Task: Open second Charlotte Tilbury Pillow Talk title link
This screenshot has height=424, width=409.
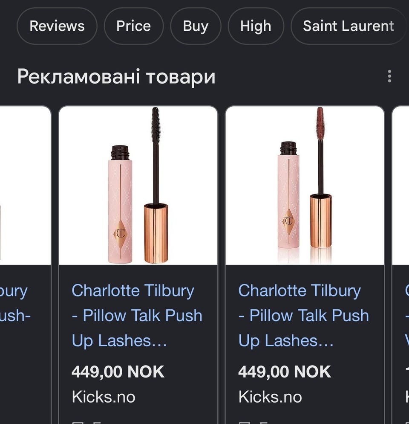Action: click(304, 315)
